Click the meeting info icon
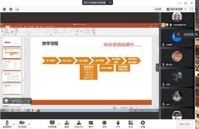Screen dimensions: 199x129 (x=4, y=9)
